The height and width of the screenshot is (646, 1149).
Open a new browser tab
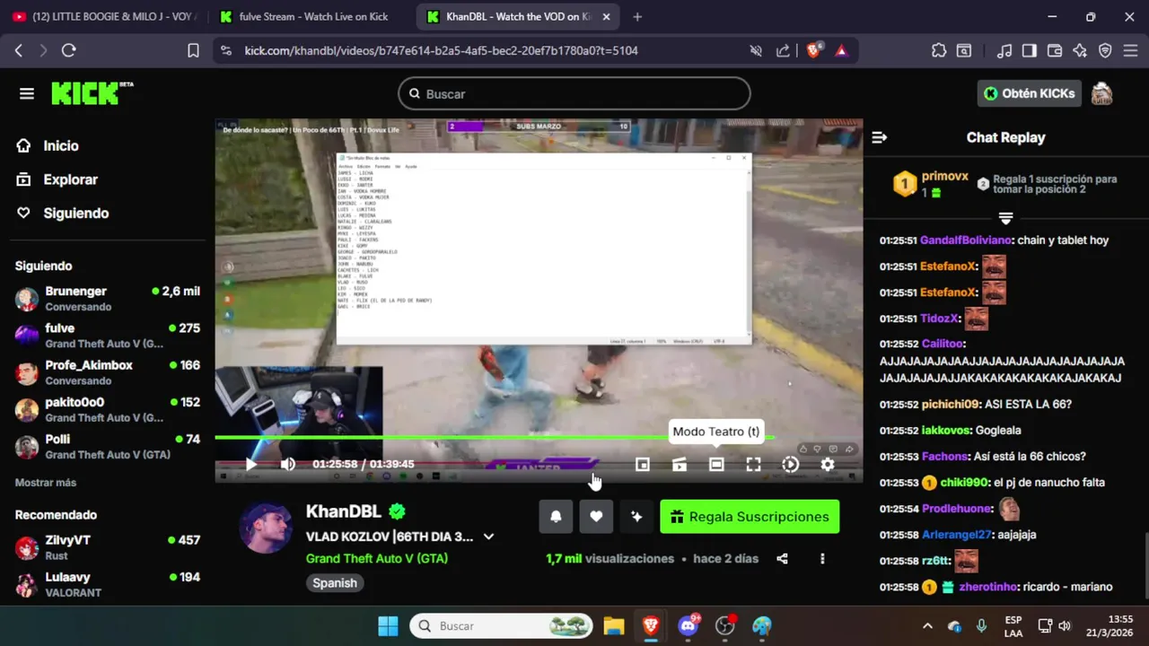[637, 16]
